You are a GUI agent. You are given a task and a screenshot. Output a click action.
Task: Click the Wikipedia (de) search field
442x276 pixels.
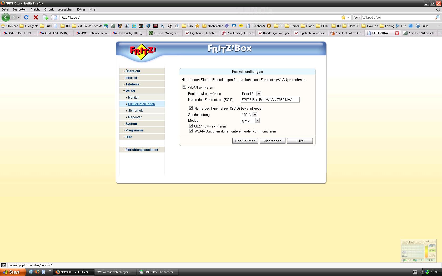398,17
